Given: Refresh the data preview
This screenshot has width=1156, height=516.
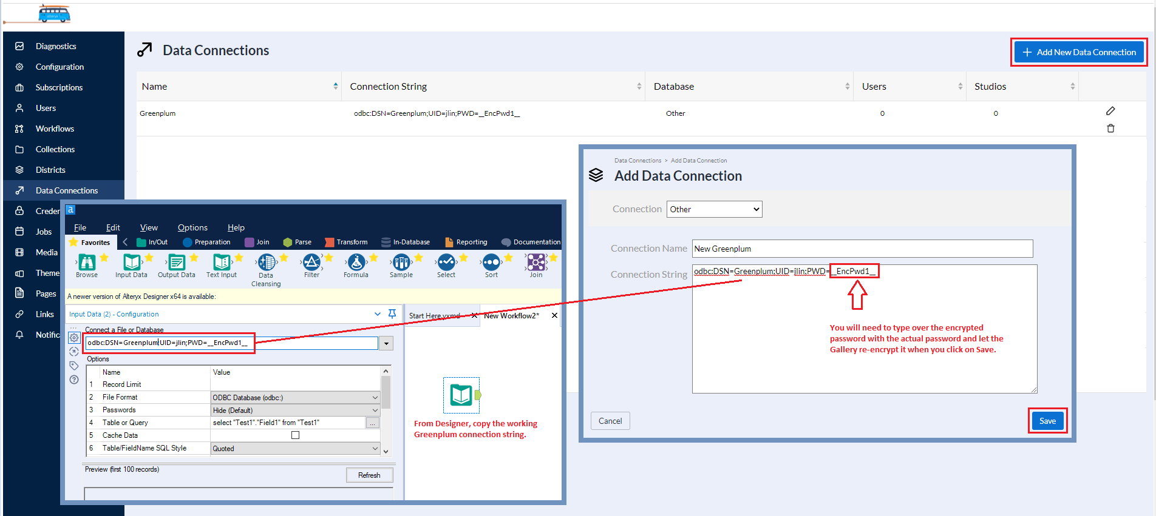Looking at the screenshot, I should tap(369, 475).
